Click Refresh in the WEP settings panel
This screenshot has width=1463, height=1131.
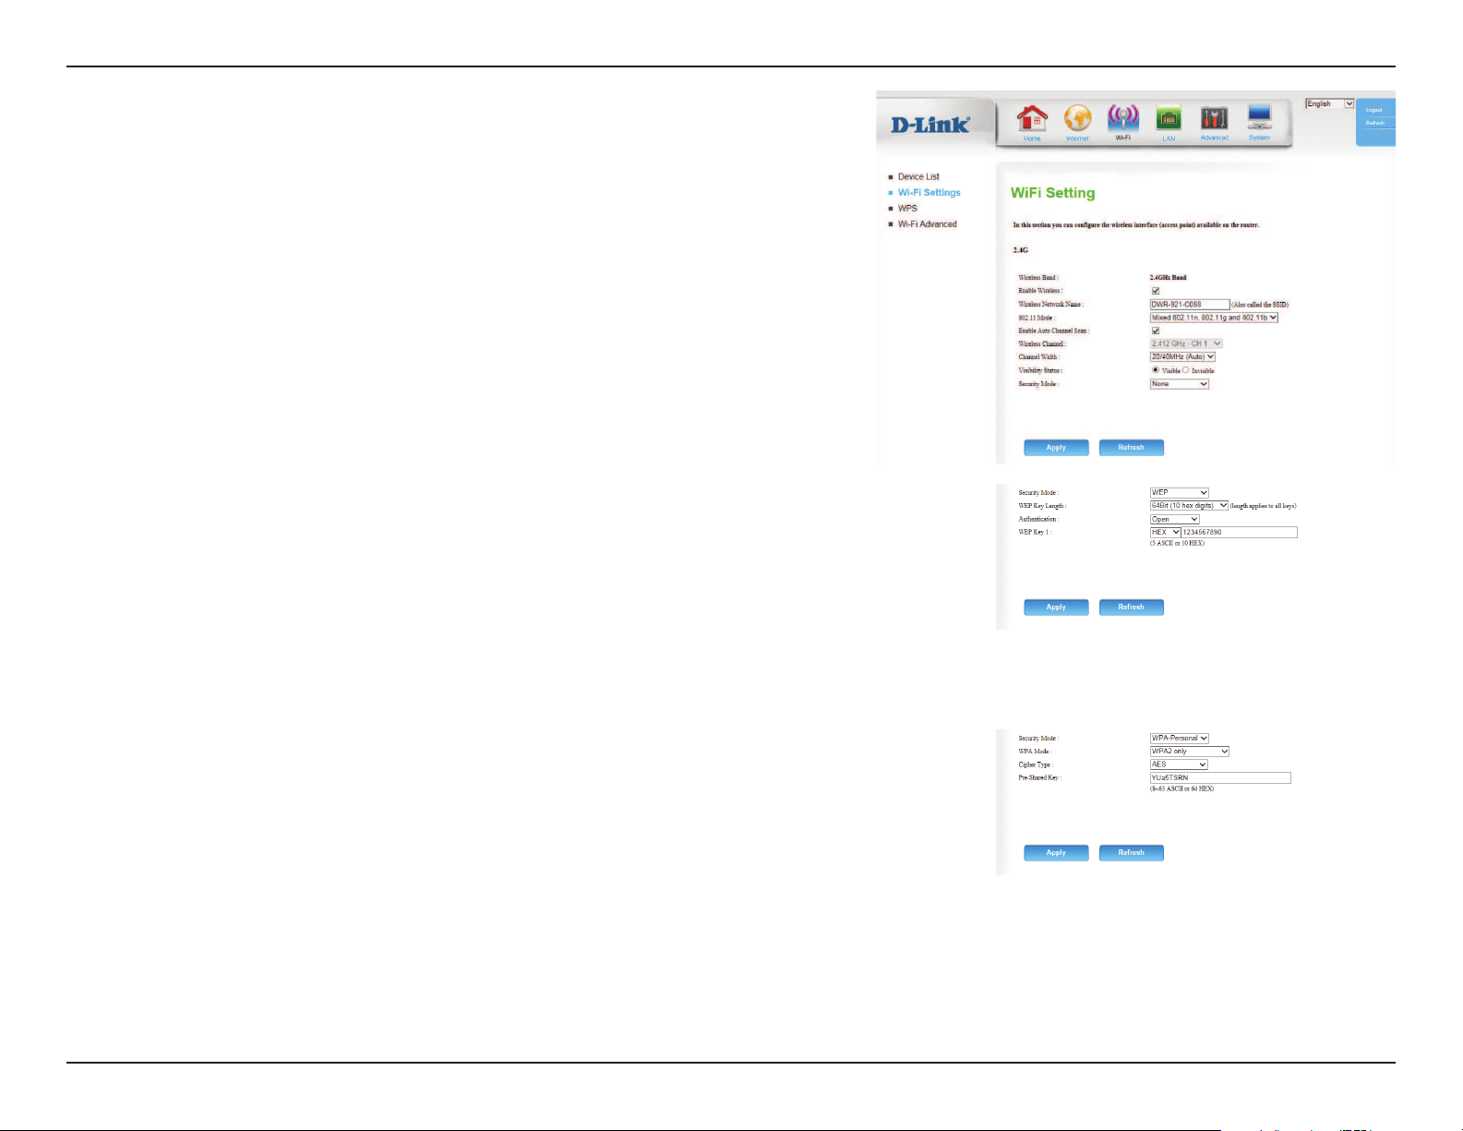(1132, 608)
